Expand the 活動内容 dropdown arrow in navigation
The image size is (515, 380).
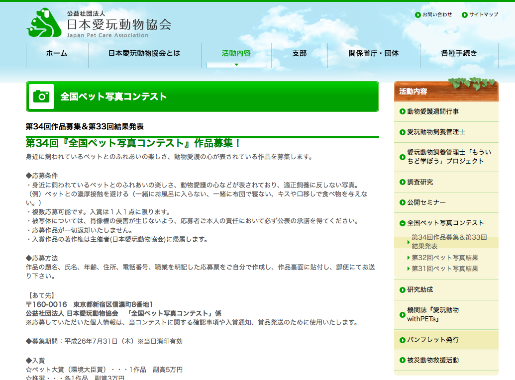(x=236, y=64)
